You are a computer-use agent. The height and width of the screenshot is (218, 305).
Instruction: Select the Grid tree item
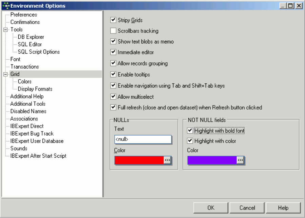(x=15, y=74)
